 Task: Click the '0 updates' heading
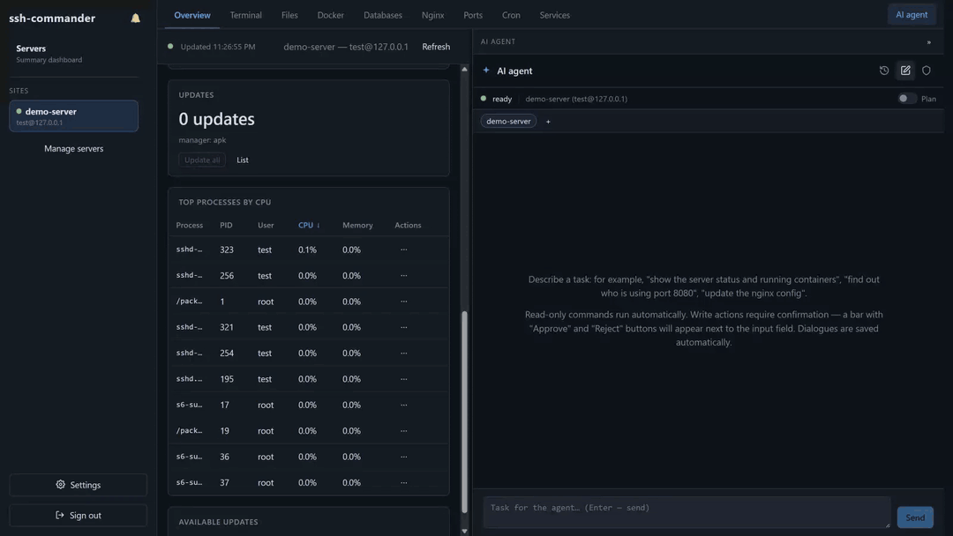(x=216, y=119)
